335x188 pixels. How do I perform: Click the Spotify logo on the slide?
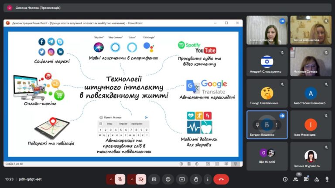[189, 45]
